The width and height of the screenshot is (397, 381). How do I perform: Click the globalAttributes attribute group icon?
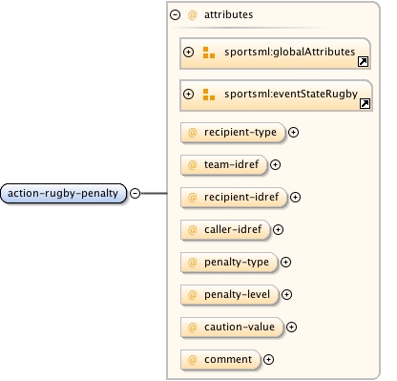(x=209, y=53)
